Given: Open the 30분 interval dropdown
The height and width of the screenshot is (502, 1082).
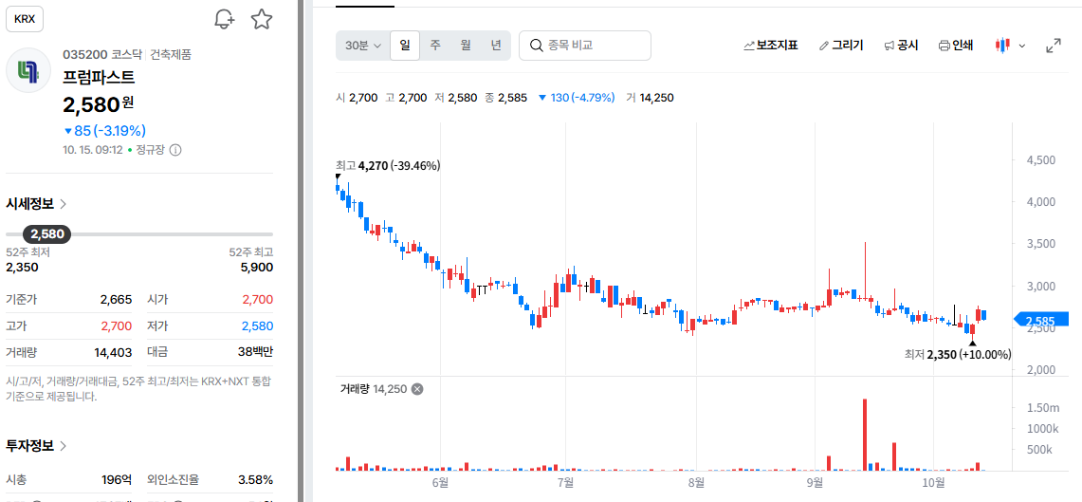Looking at the screenshot, I should tap(363, 46).
